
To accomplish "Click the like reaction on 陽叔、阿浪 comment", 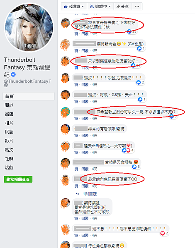I will click(140, 99).
